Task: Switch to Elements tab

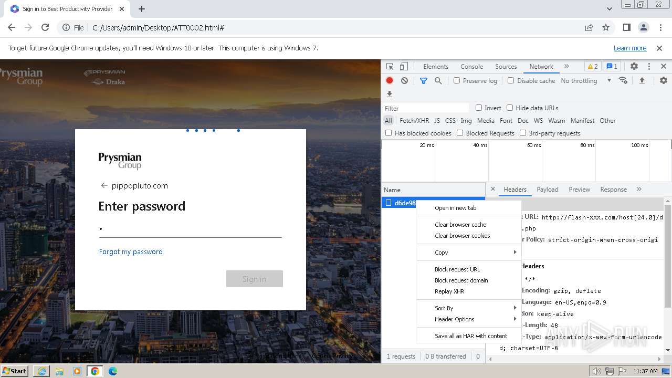Action: pos(436,67)
